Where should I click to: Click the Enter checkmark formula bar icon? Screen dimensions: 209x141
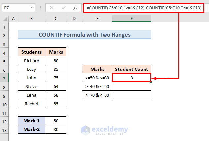click(63, 8)
